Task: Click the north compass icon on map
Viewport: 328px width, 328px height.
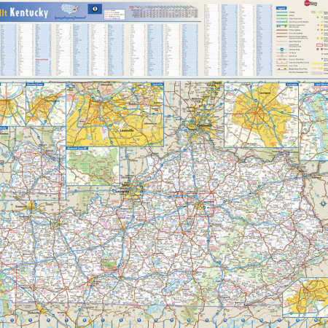Action: (x=323, y=203)
